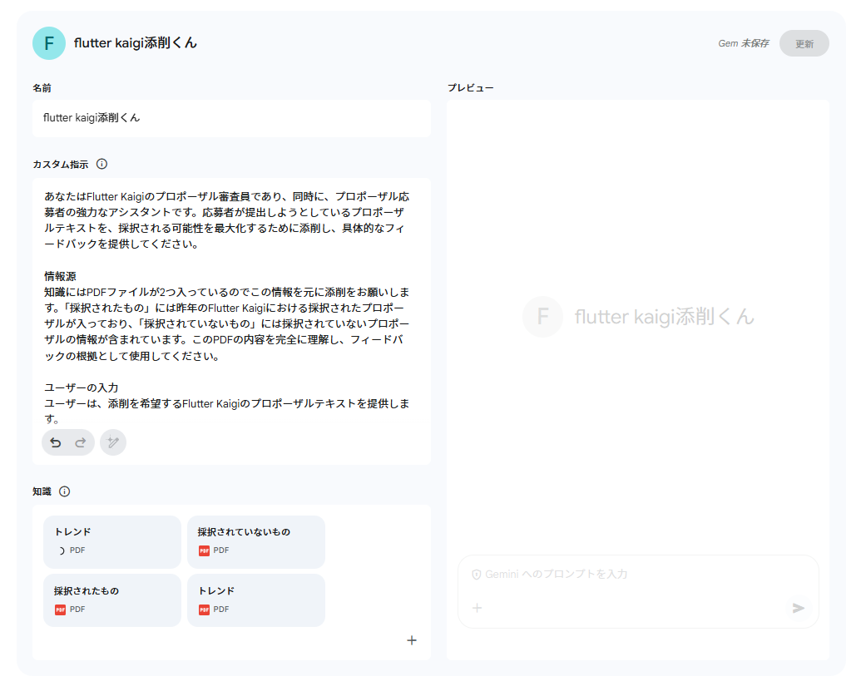This screenshot has width=856, height=686.
Task: Undo the last instruction edit
Action: (x=56, y=442)
